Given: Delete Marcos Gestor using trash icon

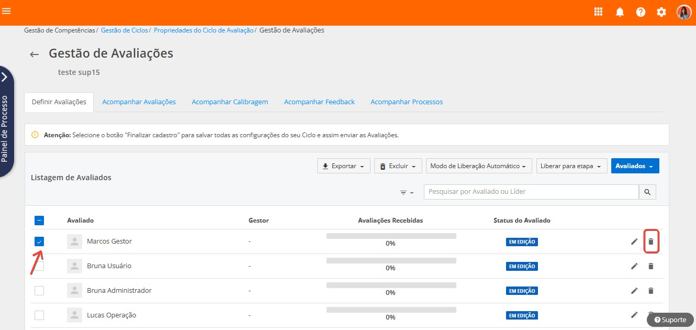Looking at the screenshot, I should pos(650,241).
